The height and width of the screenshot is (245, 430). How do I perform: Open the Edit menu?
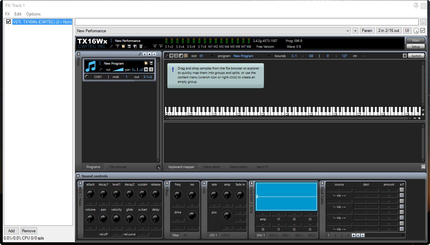coord(18,14)
